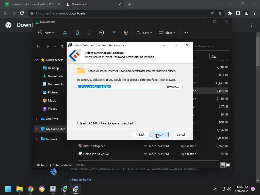Open Documents in navigation pane
Image resolution: width=260 pixels, height=195 pixels.
(53, 84)
